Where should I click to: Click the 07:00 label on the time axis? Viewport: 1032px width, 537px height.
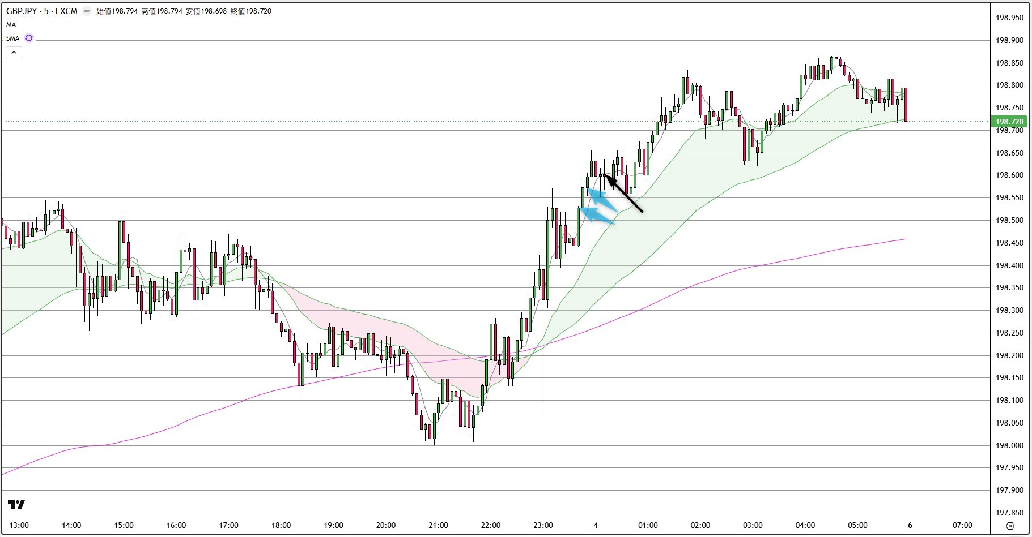(962, 525)
